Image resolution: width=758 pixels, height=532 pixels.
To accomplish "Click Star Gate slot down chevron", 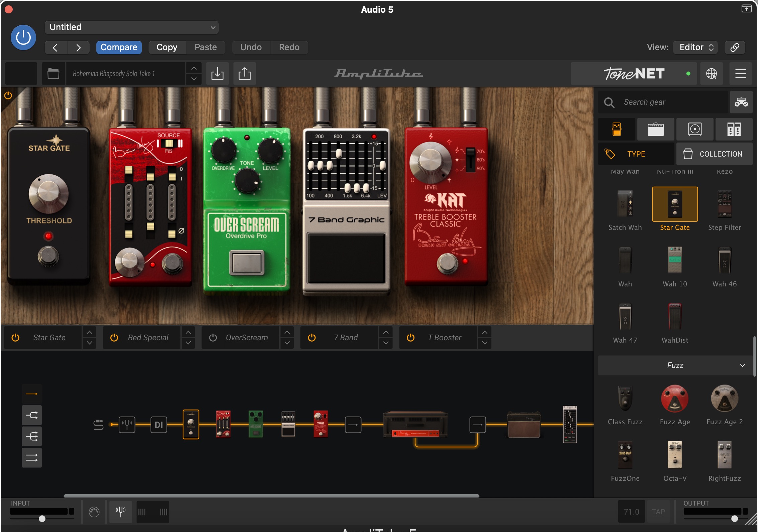I will [89, 343].
